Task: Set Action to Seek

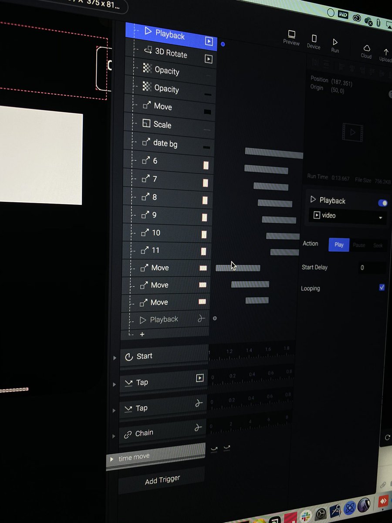Action: [x=378, y=245]
